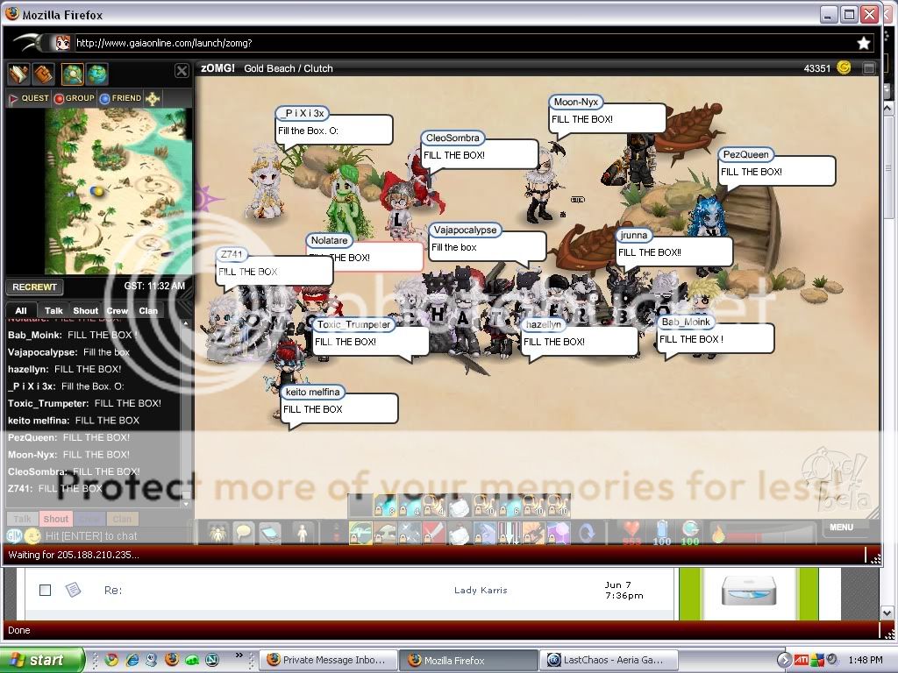Toggle the QUEST map marker filter
The image size is (898, 673).
(x=28, y=98)
